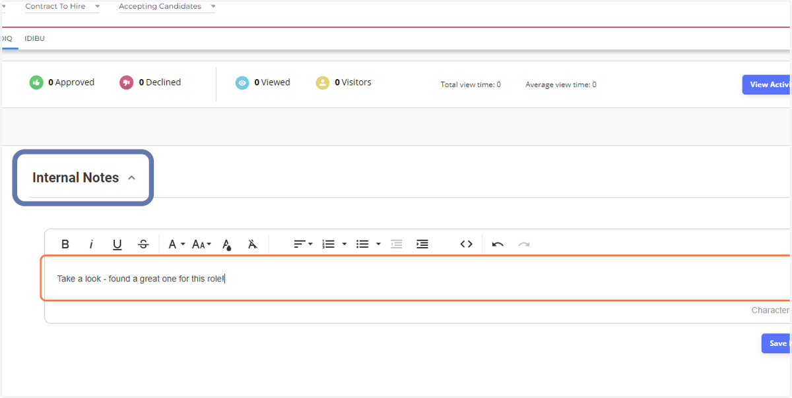Select the '0 Visitors' count text
This screenshot has height=398, width=792.
point(353,82)
